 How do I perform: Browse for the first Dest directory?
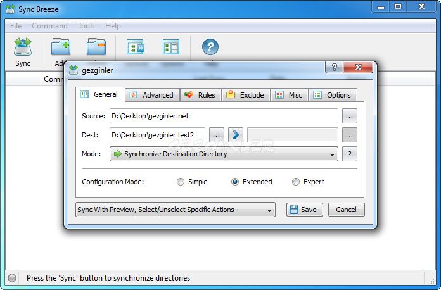[x=217, y=135]
